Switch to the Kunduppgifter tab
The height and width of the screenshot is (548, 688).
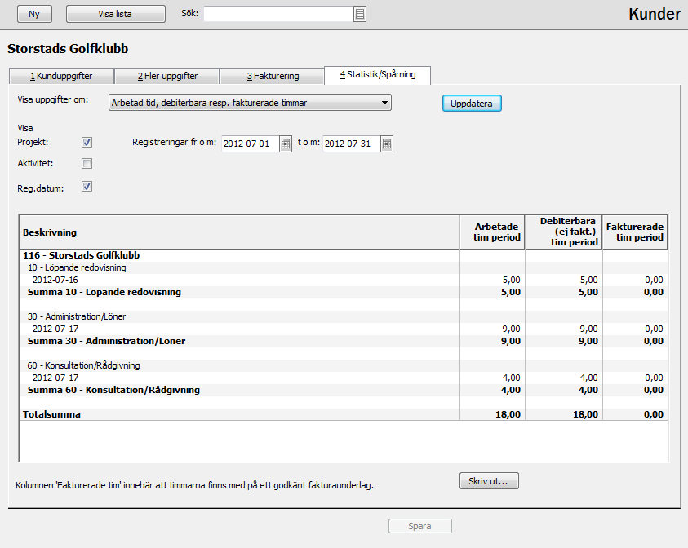tap(61, 76)
